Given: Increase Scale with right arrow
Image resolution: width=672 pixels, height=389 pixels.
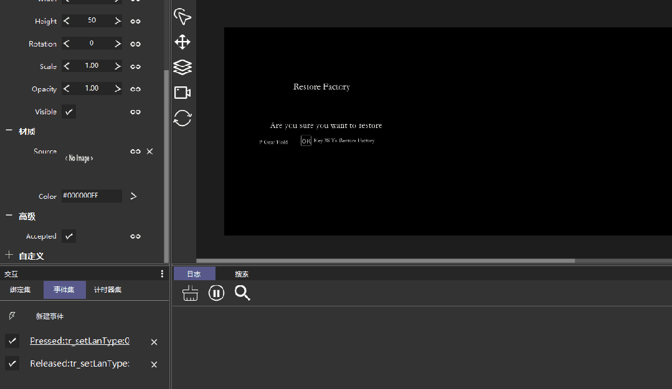Looking at the screenshot, I should 118,66.
